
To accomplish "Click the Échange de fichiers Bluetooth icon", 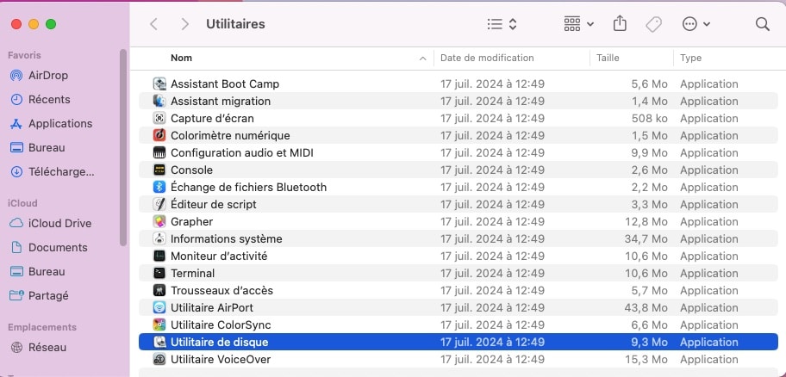I will coord(159,187).
